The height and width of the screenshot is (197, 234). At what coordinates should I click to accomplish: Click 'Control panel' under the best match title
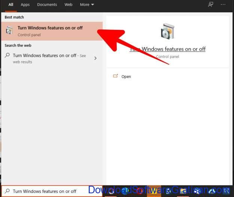coord(29,35)
